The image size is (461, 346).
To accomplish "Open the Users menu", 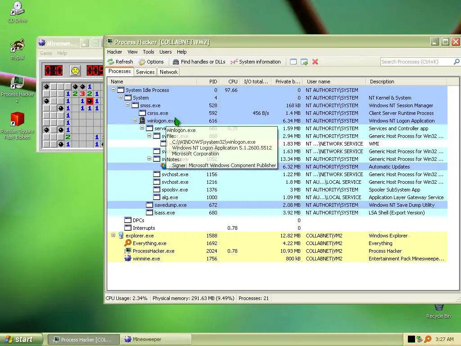I will click(x=166, y=52).
